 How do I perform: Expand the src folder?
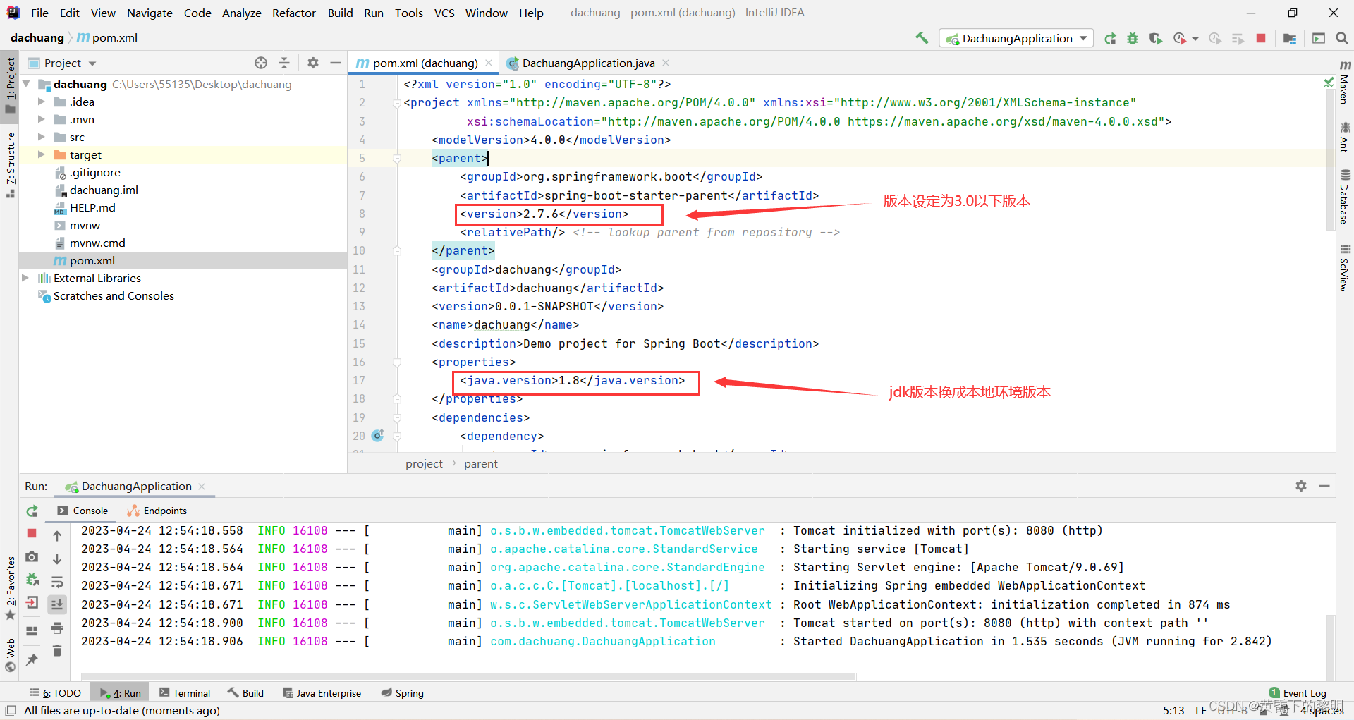(41, 137)
